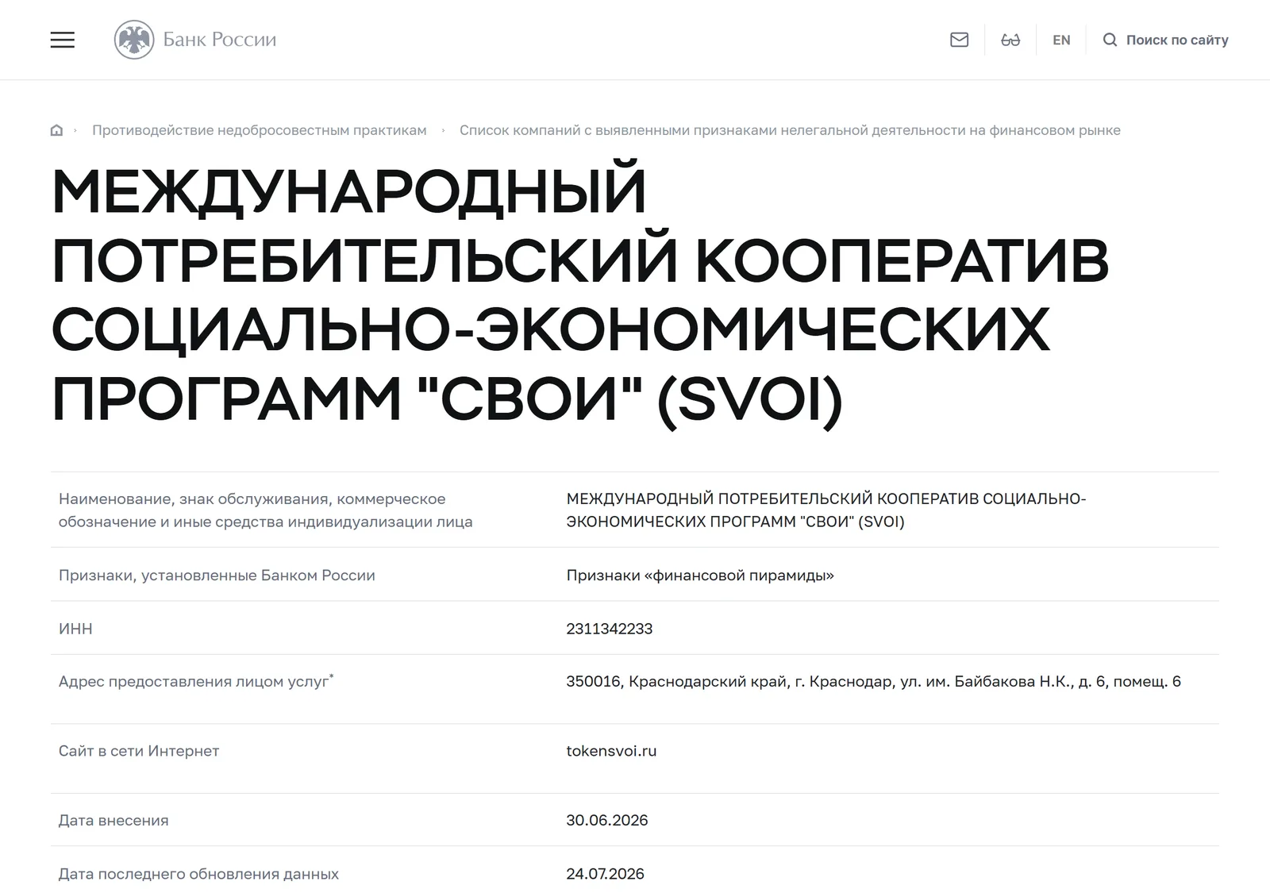Click the address value '350016, Краснодарский край'
Image resolution: width=1270 pixels, height=893 pixels.
point(873,681)
